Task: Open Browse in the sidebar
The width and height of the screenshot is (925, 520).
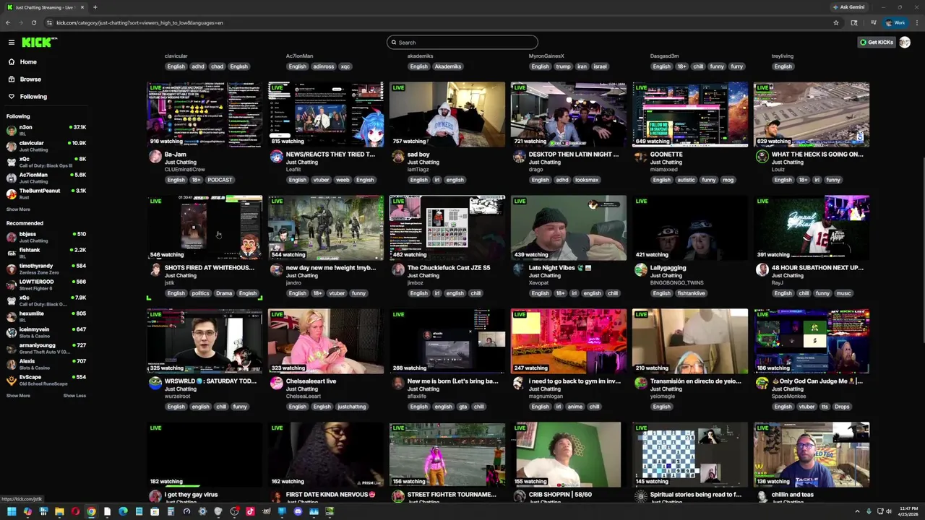Action: (30, 79)
